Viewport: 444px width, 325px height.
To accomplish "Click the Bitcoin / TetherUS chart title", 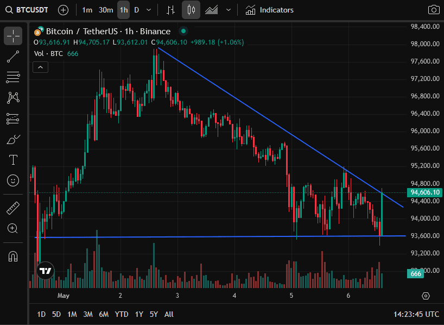I will tap(108, 31).
